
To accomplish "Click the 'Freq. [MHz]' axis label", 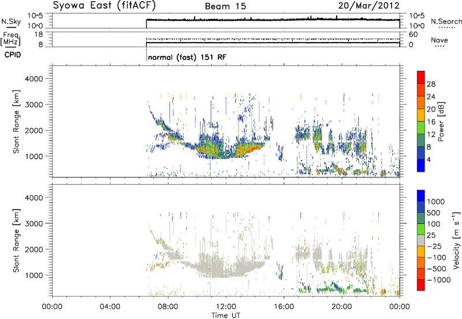I will click(11, 39).
